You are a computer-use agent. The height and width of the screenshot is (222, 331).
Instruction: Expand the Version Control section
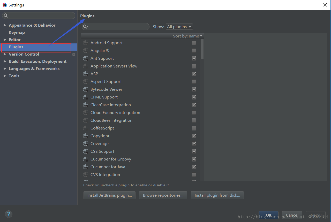[x=5, y=54]
